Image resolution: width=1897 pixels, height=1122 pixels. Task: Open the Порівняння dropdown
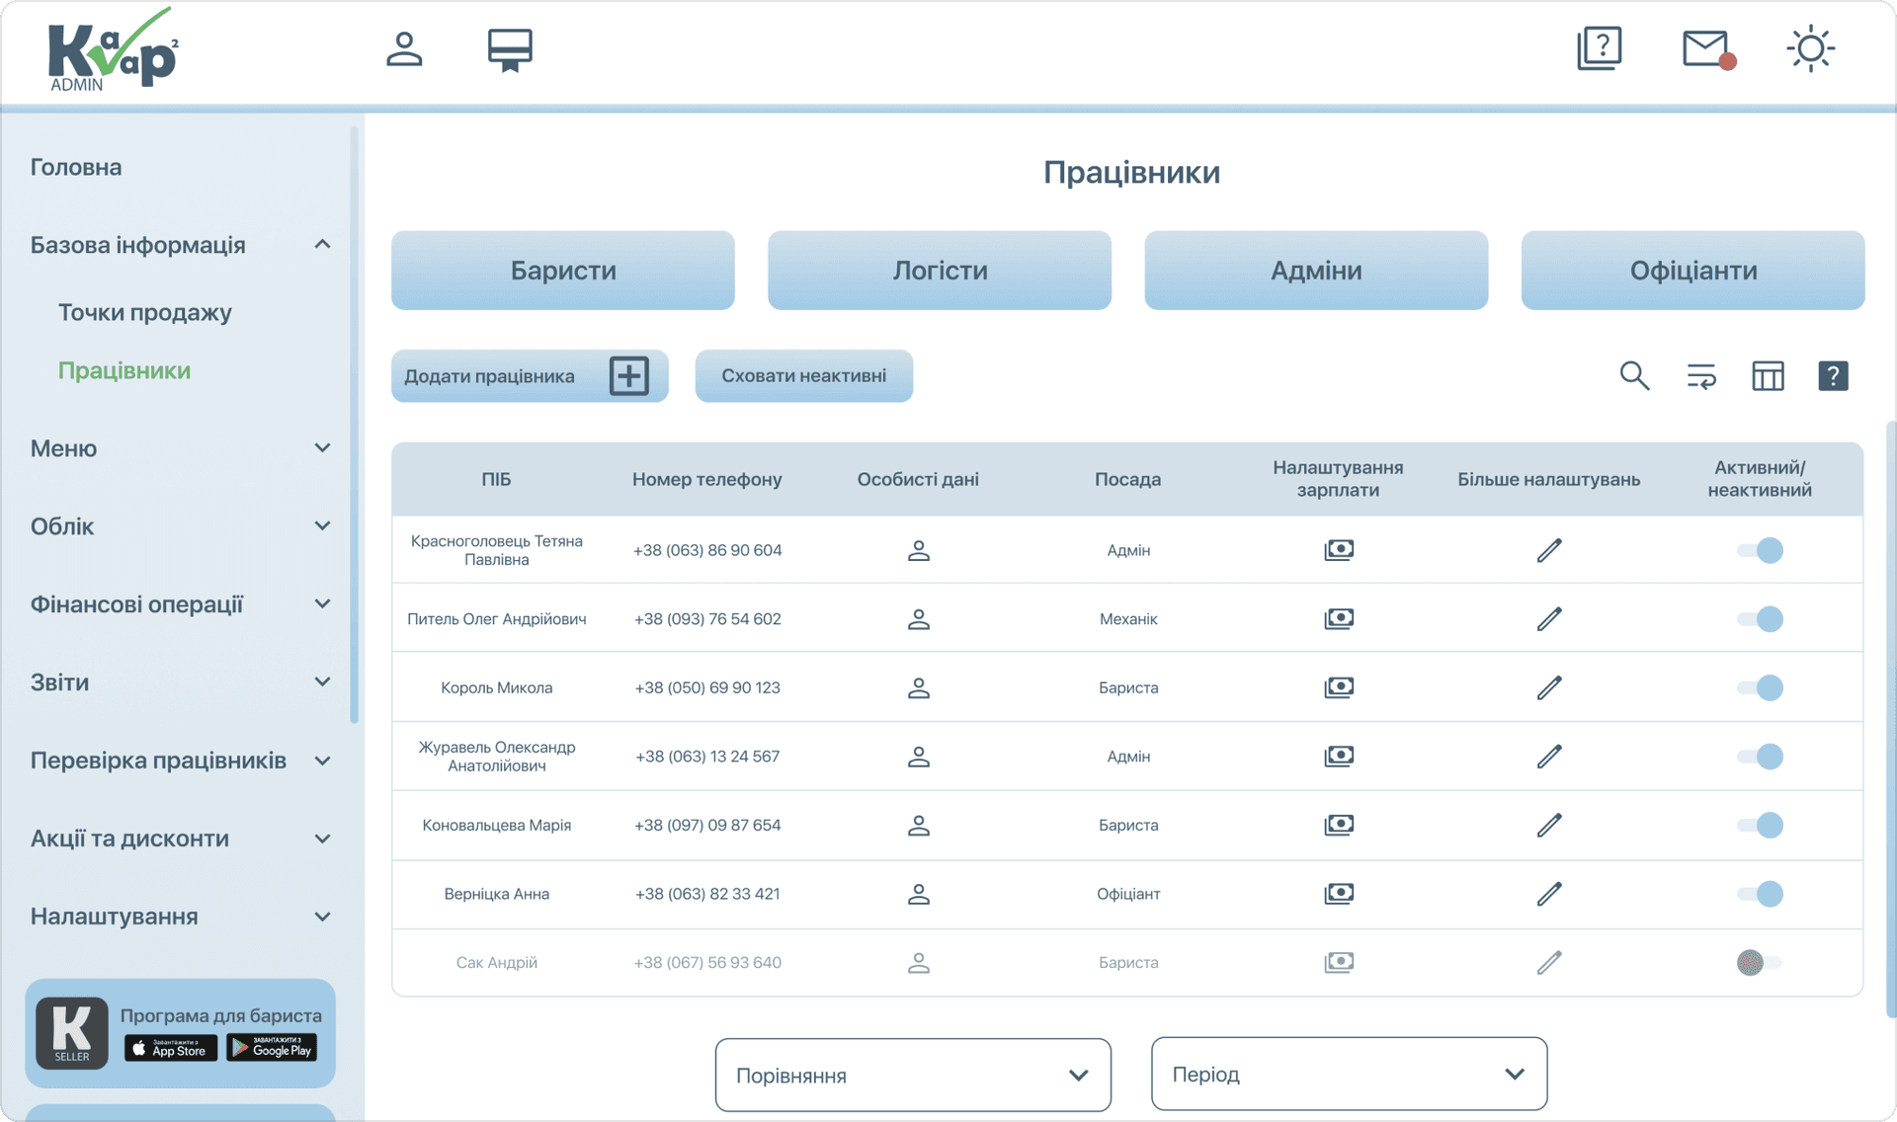[913, 1075]
